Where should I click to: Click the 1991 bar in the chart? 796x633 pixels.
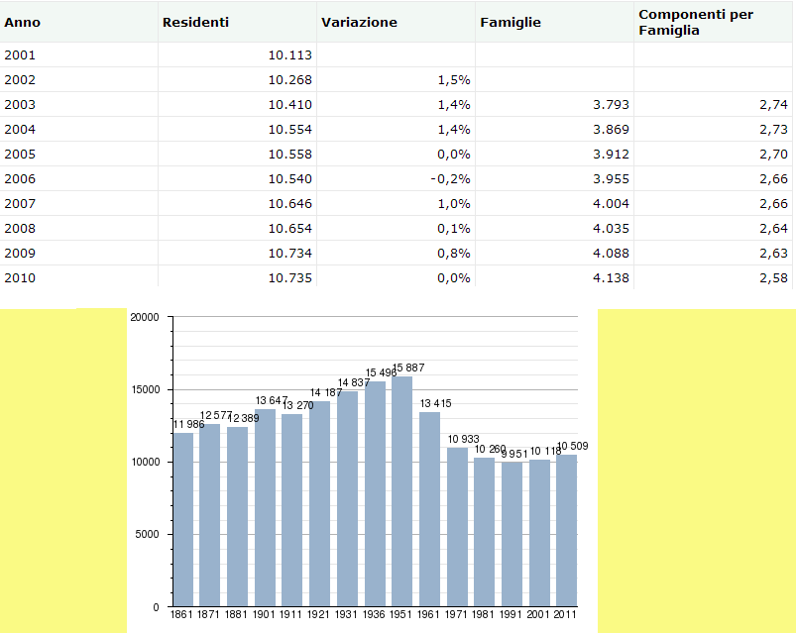click(x=512, y=534)
